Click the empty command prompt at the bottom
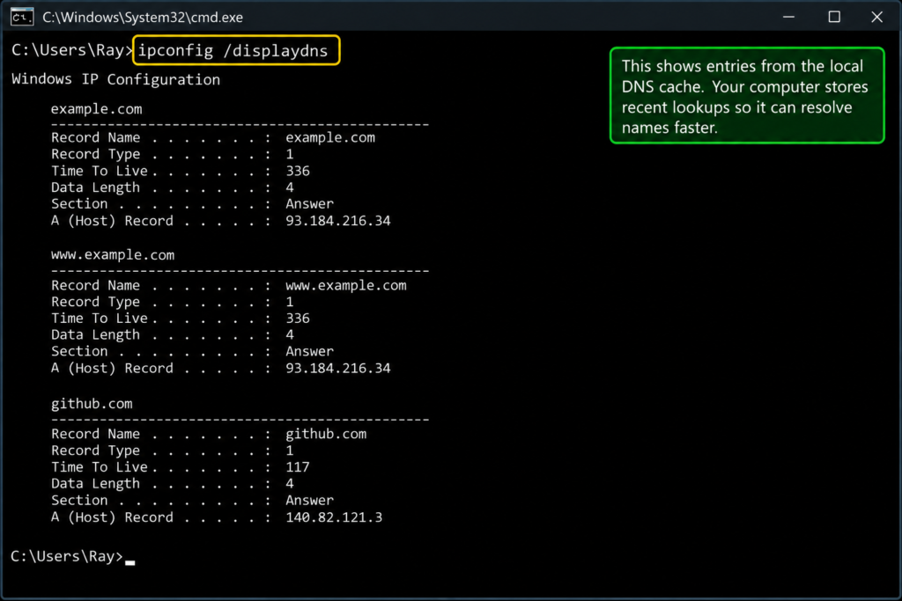Screen dimensions: 902x601 (72, 556)
